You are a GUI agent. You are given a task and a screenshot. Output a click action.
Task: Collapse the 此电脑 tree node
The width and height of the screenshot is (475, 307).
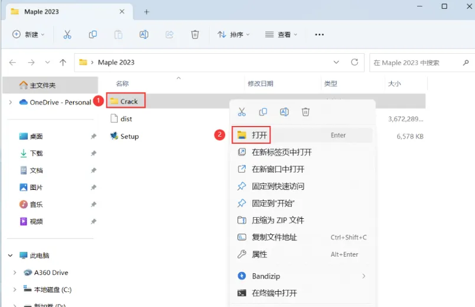pos(10,256)
